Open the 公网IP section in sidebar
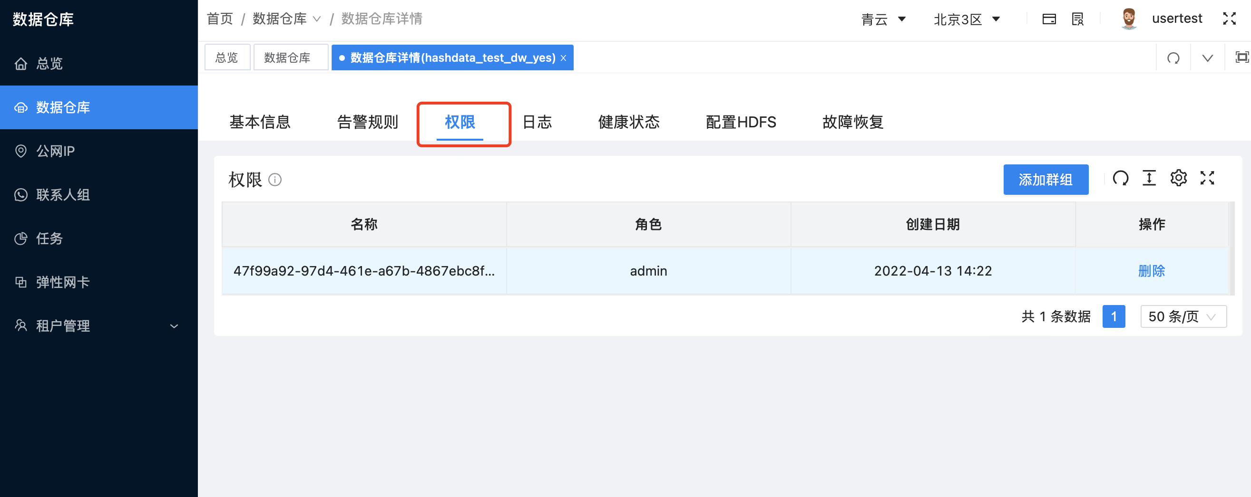Image resolution: width=1251 pixels, height=497 pixels. pos(55,151)
